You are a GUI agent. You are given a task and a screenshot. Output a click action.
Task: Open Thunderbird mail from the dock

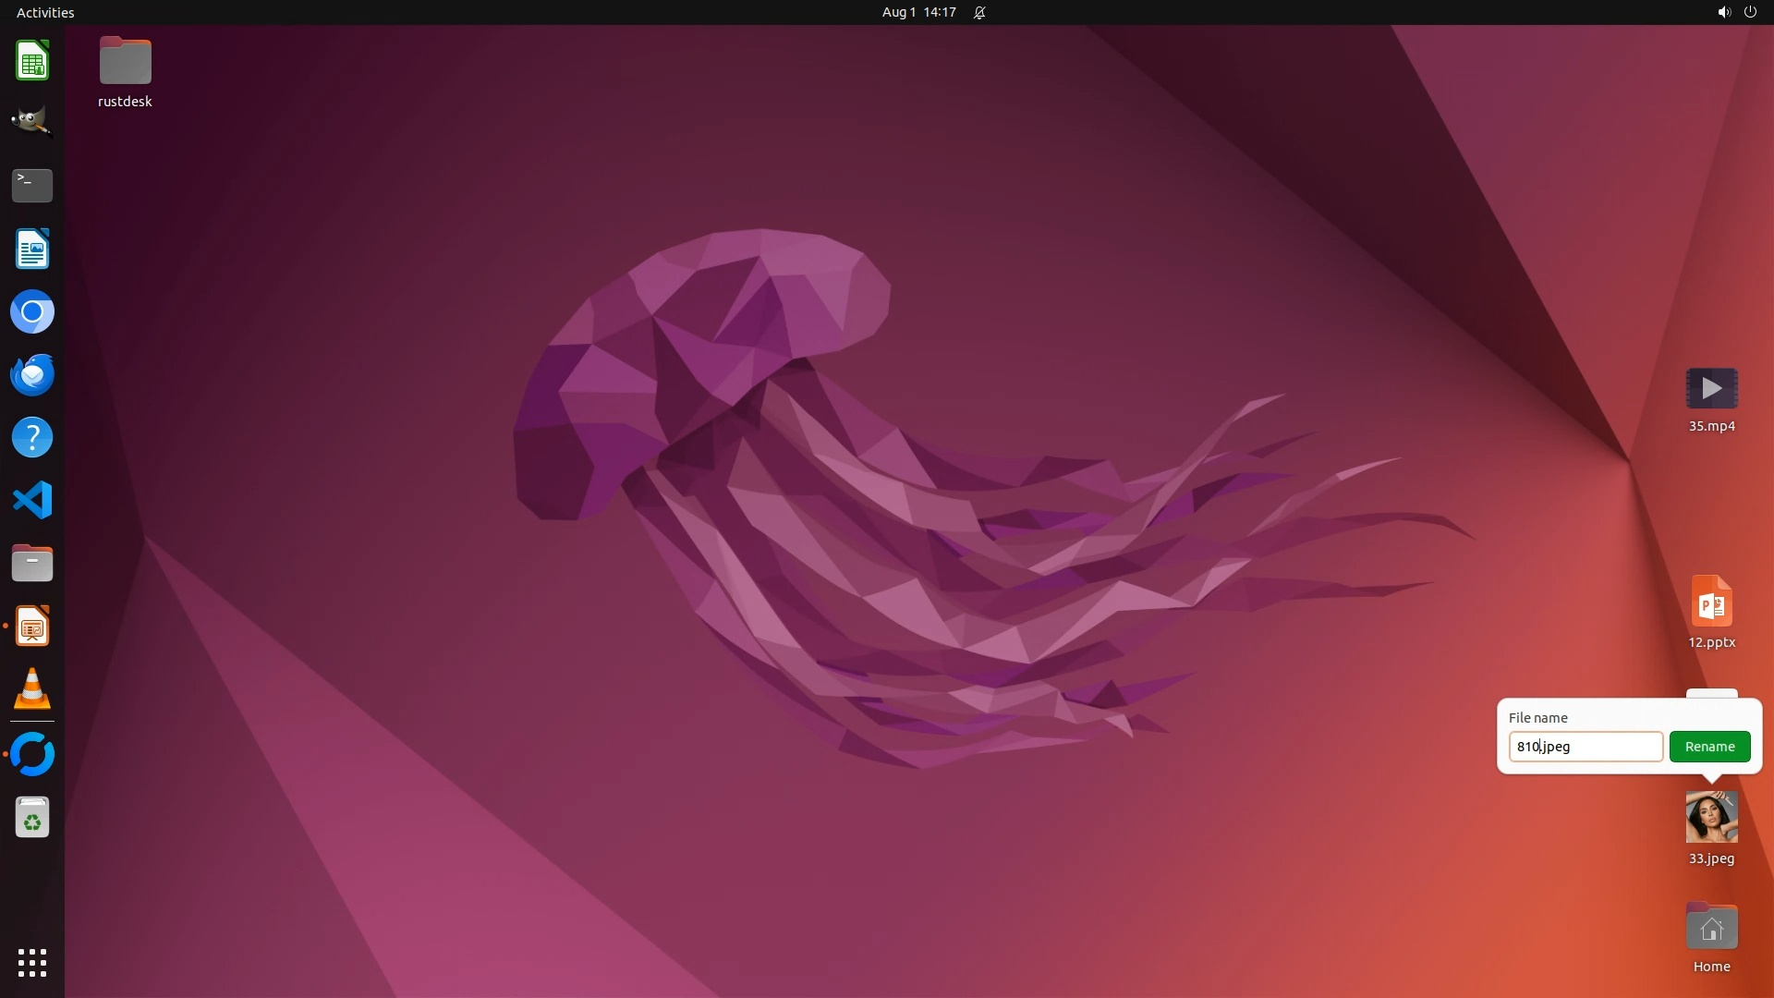32,374
